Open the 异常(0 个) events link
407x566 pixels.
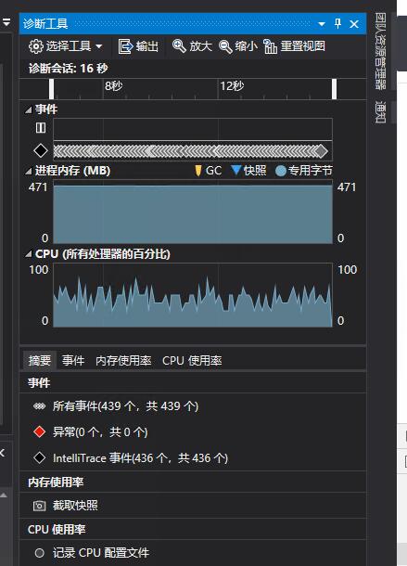coord(100,432)
